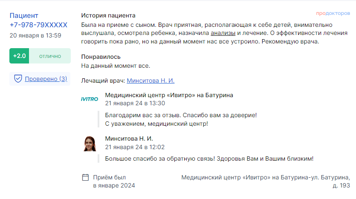
Task: Click the ПроДокторов logo watermark
Action: pyautogui.click(x=333, y=14)
